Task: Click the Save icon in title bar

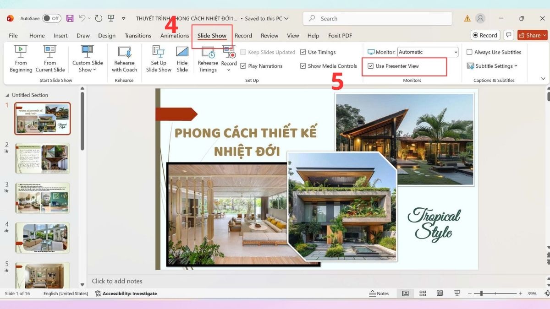Action: click(x=70, y=18)
